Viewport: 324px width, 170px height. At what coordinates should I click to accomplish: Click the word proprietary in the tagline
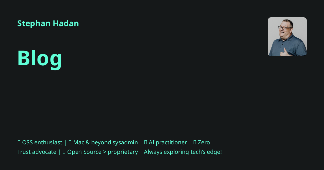click(123, 152)
